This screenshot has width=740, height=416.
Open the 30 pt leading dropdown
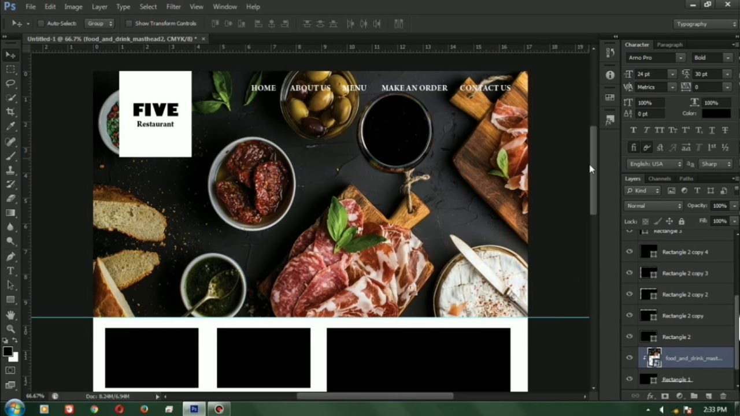tap(727, 74)
